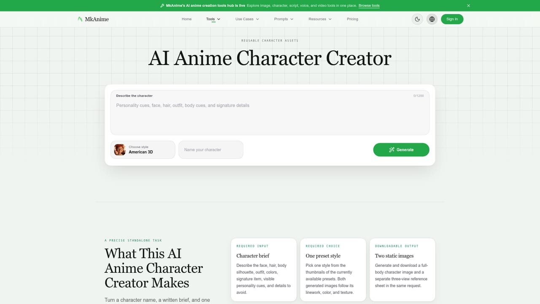The width and height of the screenshot is (540, 304).
Task: Follow the Browse tools link
Action: tap(369, 5)
